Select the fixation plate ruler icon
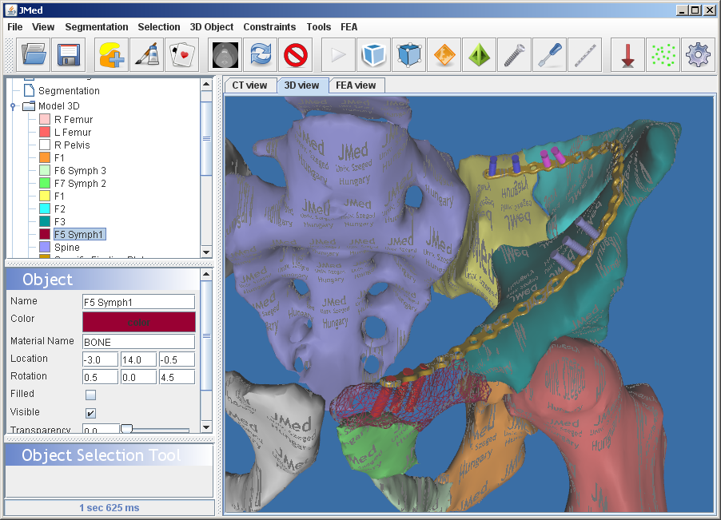Viewport: 721px width, 520px height. click(x=585, y=55)
